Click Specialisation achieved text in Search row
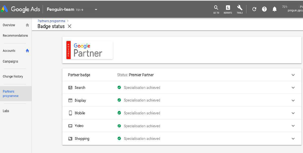Screen dimensions: 303x153 142,88
